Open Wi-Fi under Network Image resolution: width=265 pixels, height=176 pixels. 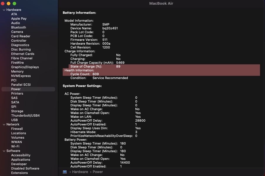point(15,146)
